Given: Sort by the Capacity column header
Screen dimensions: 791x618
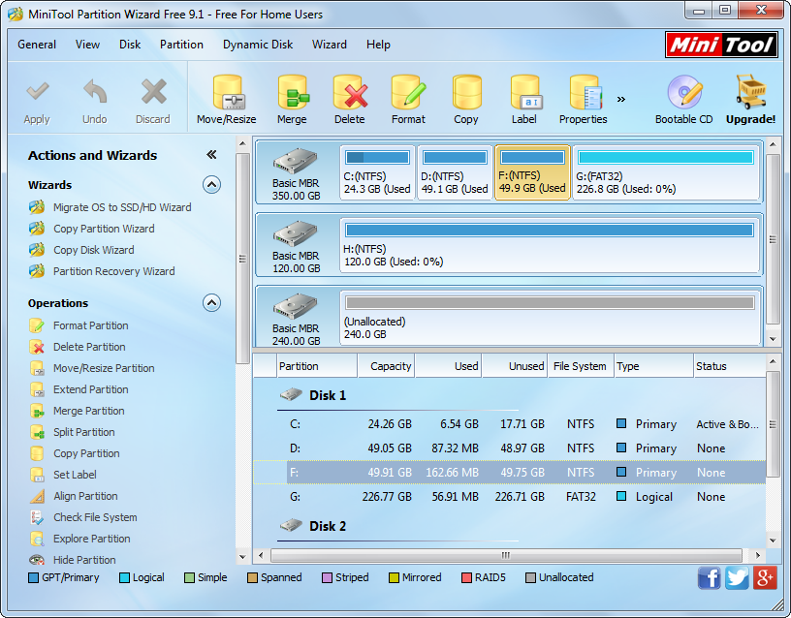Looking at the screenshot, I should tap(386, 366).
